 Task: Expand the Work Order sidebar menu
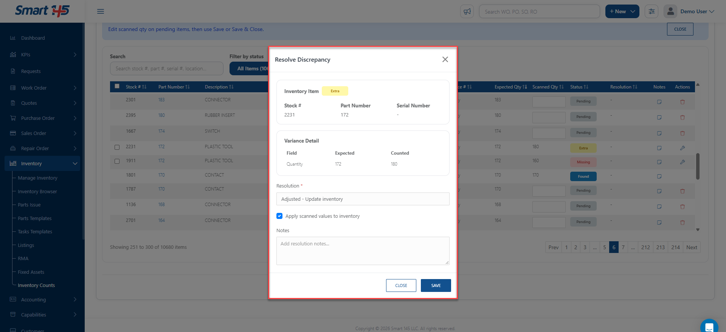[x=44, y=88]
